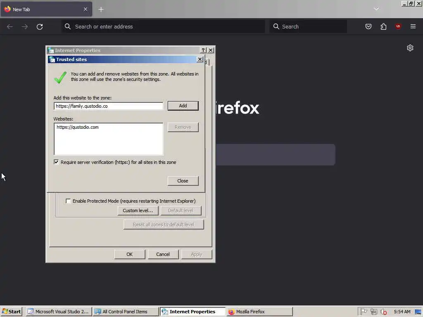Switch to Microsoft Visual Studio taskbar item
The image size is (423, 317).
coord(59,312)
